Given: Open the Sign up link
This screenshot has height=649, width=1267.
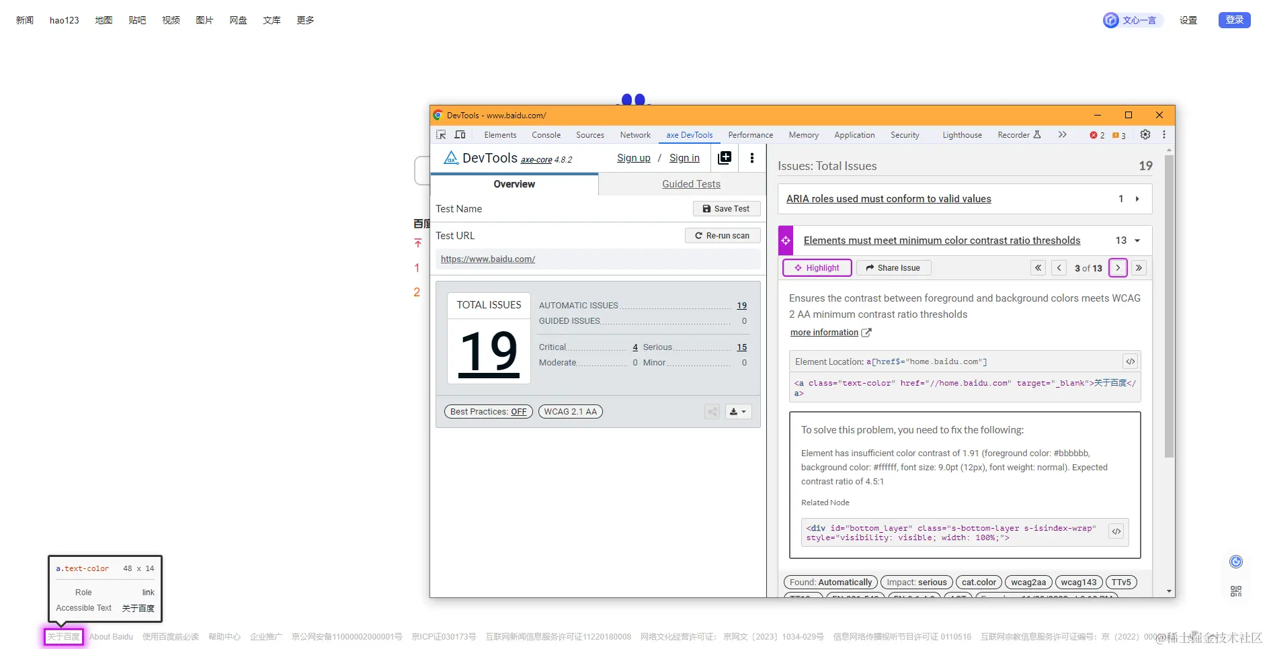Looking at the screenshot, I should 634,158.
